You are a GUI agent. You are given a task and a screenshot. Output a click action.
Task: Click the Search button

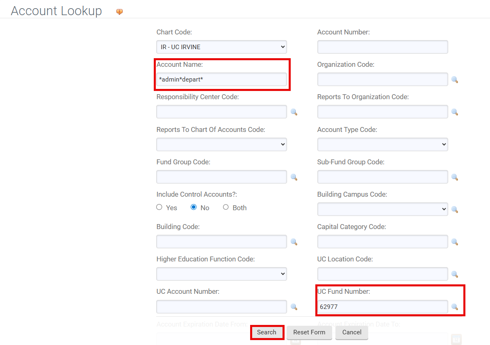click(x=267, y=332)
